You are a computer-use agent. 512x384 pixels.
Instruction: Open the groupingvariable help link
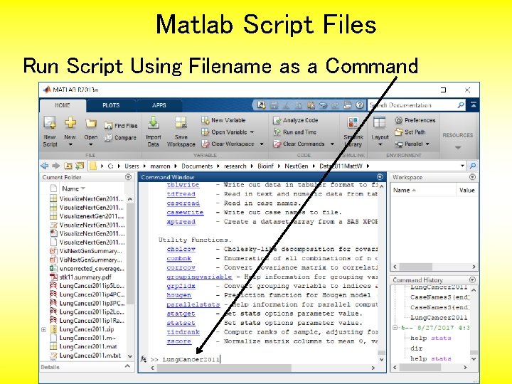[x=199, y=277]
